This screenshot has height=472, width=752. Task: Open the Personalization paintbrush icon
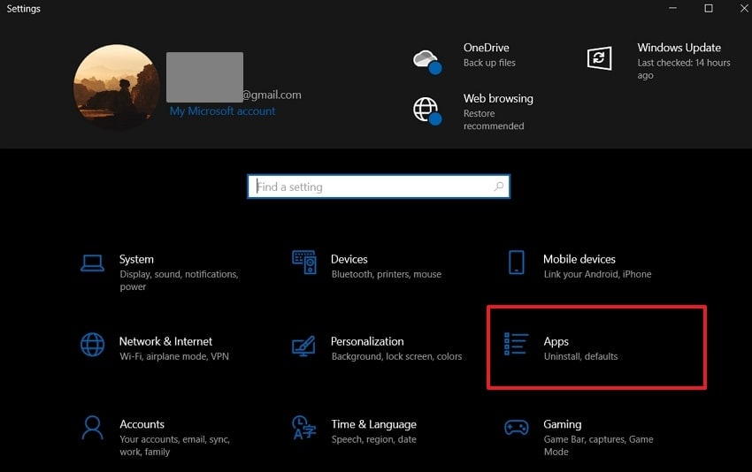click(304, 346)
